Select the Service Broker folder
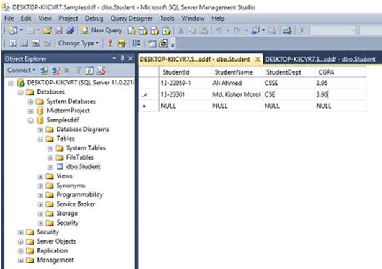Screen dimensions: 382x269 click(76, 204)
